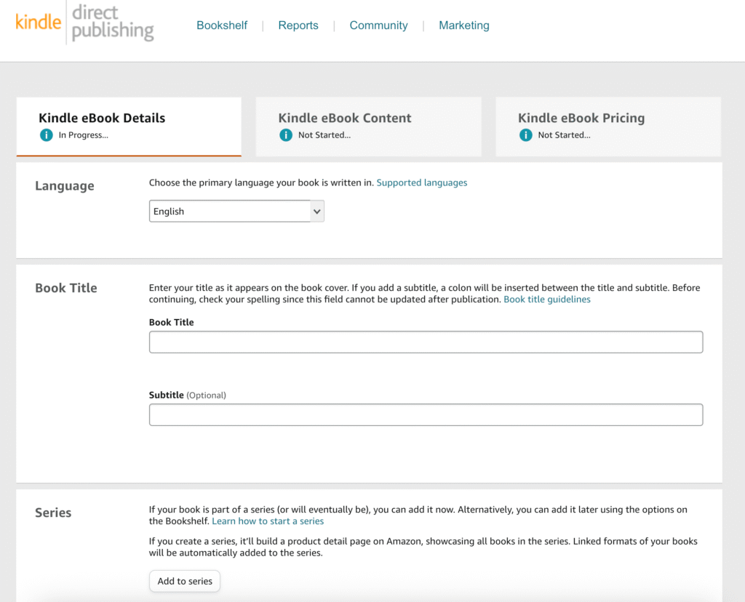Click the bold 'Book Title' field label
This screenshot has width=745, height=602.
(x=172, y=322)
